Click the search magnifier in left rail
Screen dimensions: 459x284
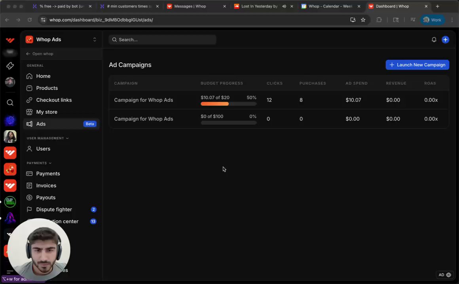[10, 103]
